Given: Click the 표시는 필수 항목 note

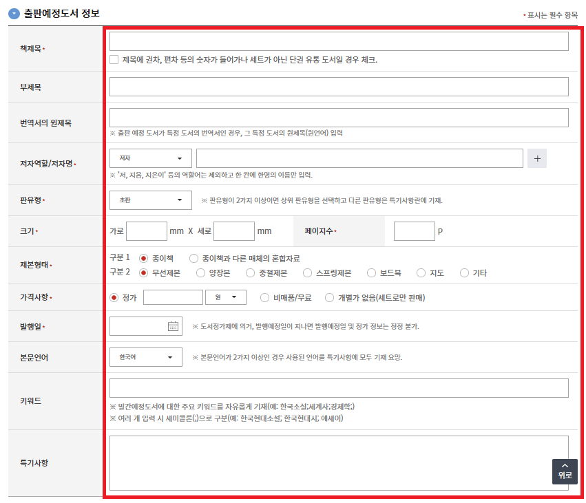Looking at the screenshot, I should tap(552, 15).
